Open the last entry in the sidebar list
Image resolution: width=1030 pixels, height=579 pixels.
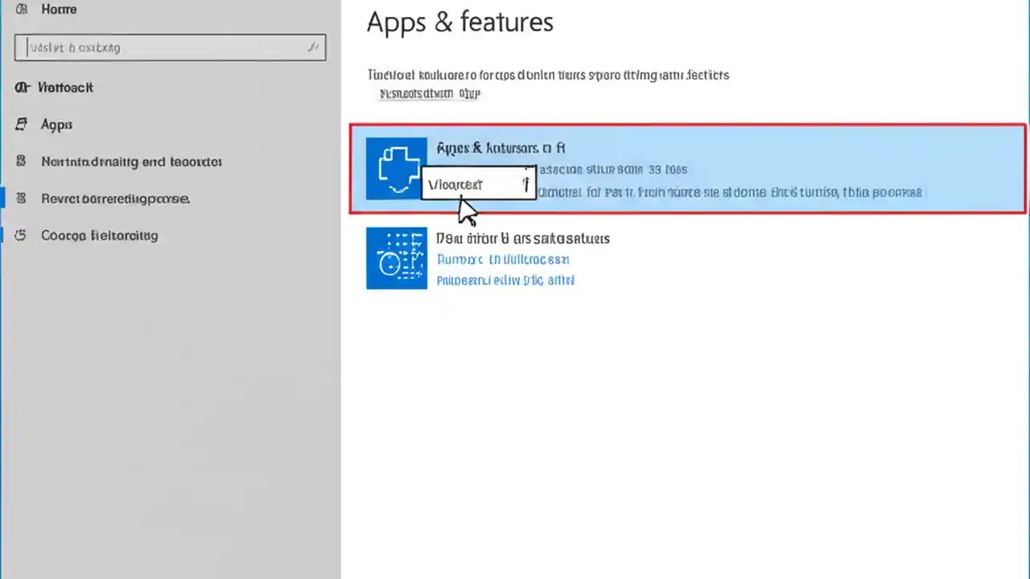pyautogui.click(x=99, y=235)
